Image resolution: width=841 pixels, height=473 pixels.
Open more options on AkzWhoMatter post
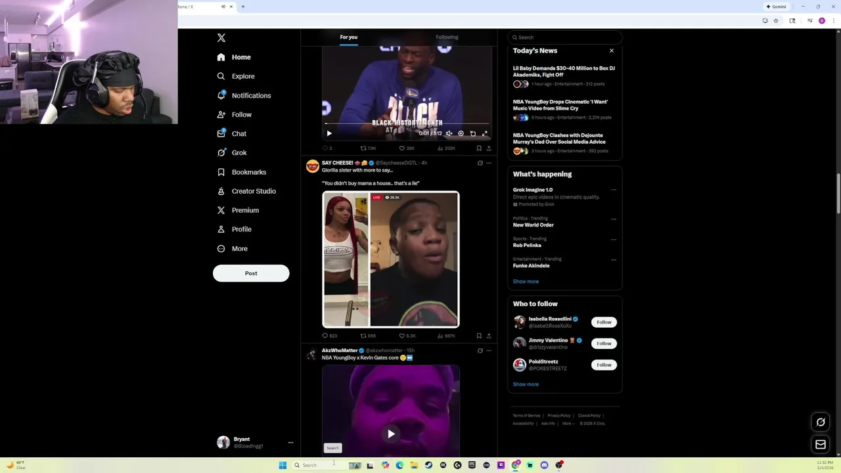[x=489, y=351]
